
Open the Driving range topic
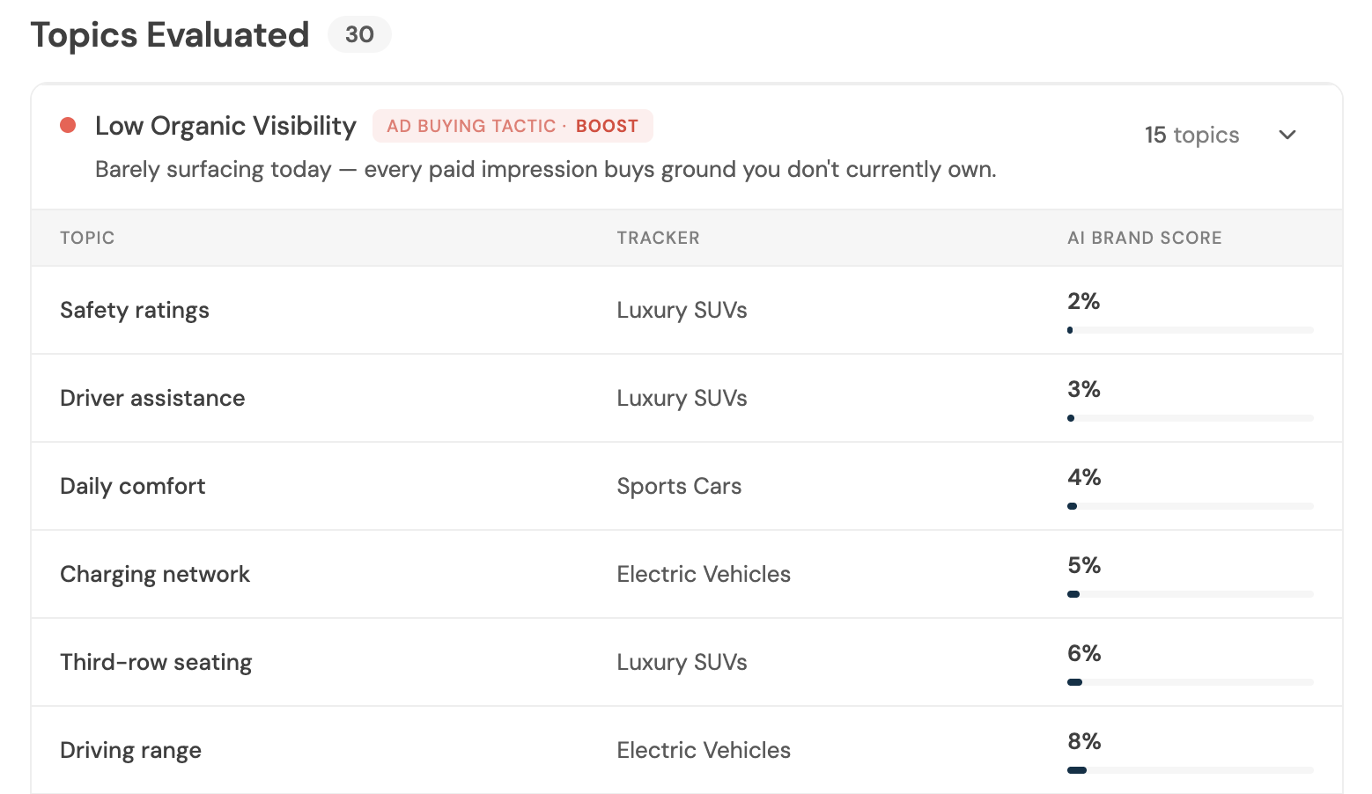130,750
